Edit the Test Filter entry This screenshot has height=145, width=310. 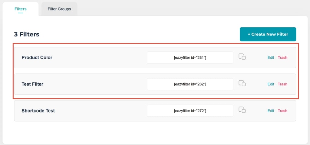pos(271,84)
